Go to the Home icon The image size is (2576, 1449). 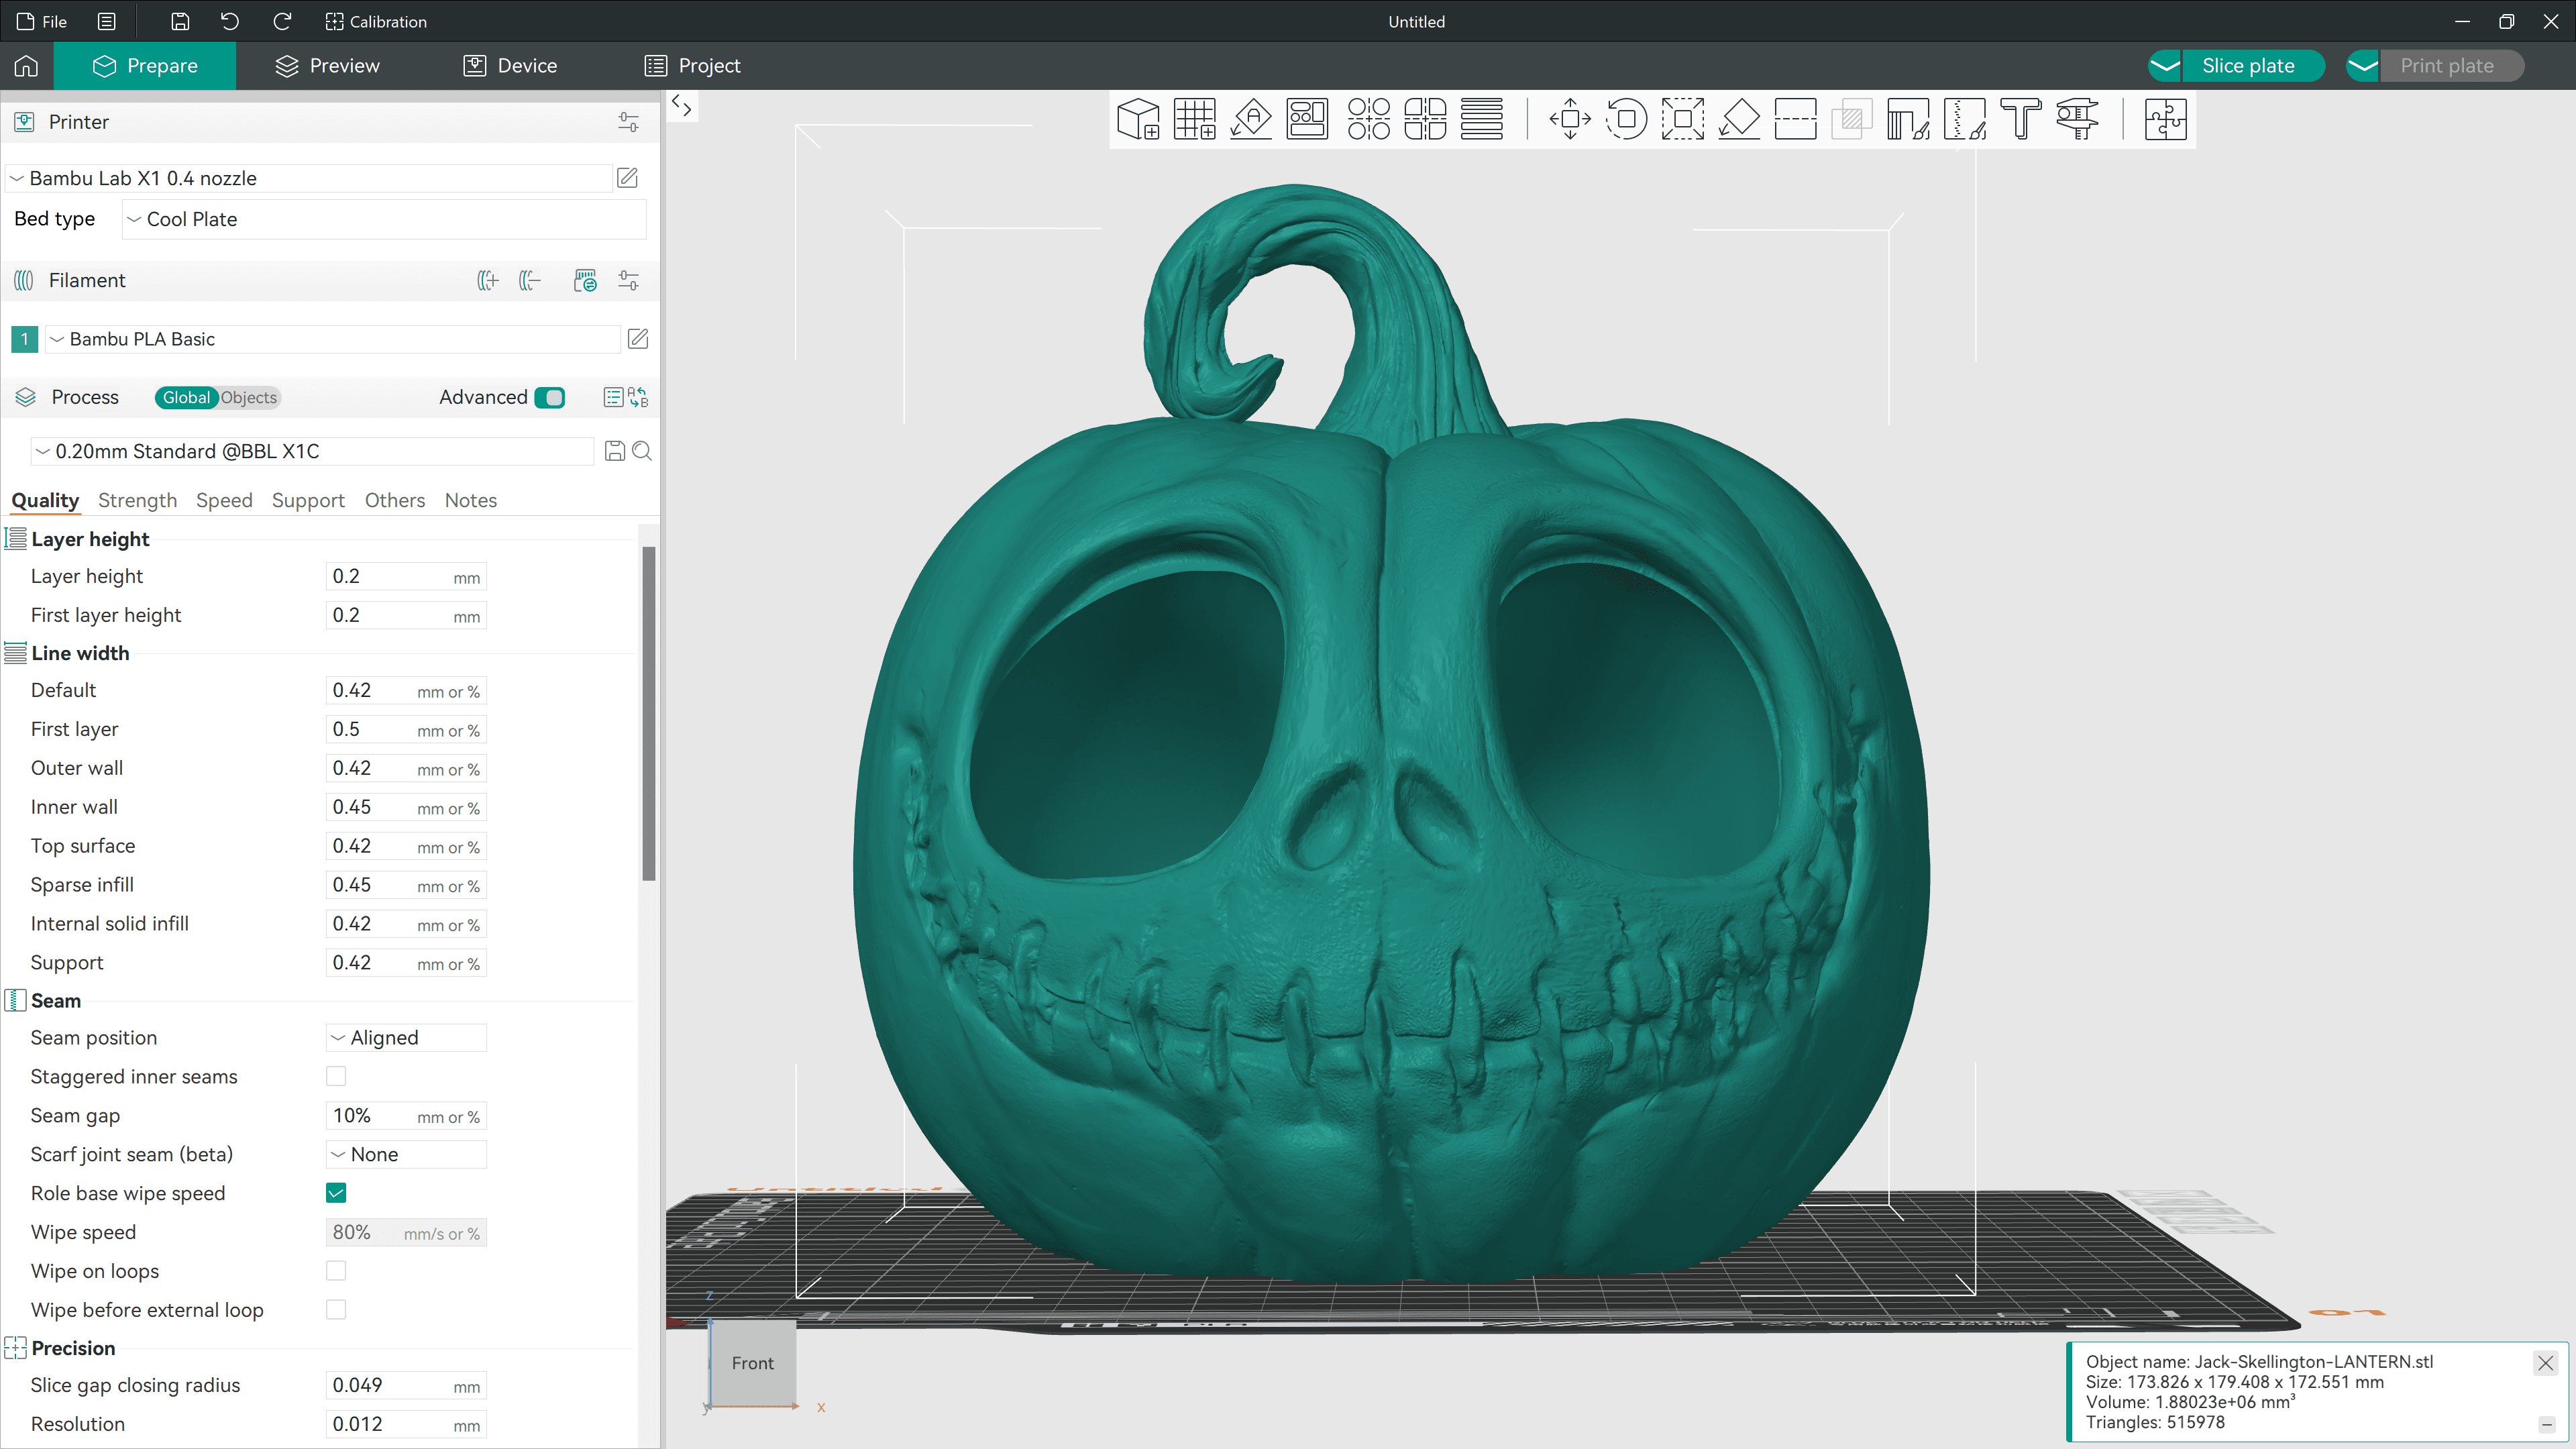point(26,66)
